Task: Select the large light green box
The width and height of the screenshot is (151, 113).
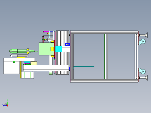Action: click(46, 49)
